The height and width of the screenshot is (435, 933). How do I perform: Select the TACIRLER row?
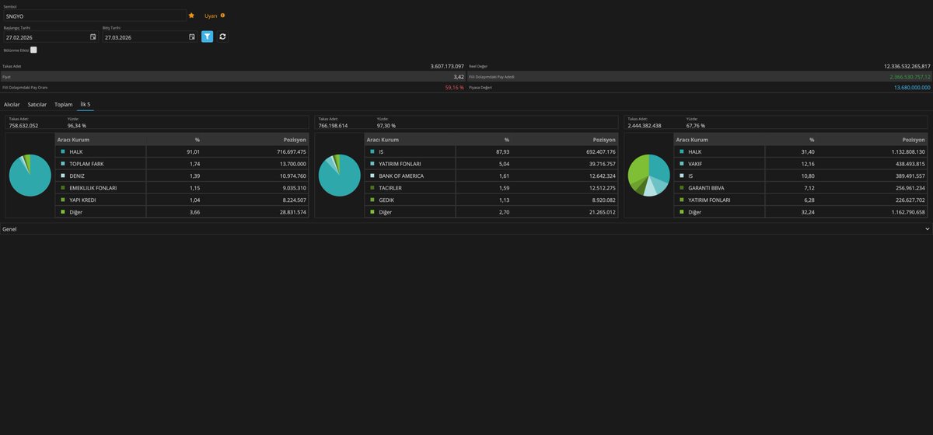(x=491, y=188)
